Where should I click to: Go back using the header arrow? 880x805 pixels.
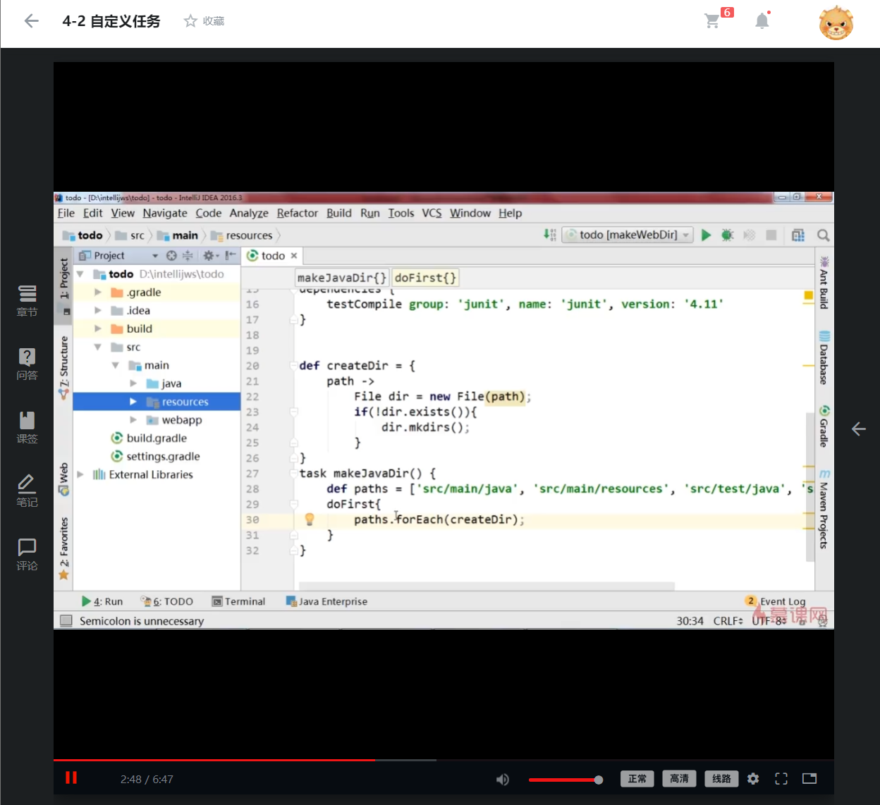click(x=31, y=21)
